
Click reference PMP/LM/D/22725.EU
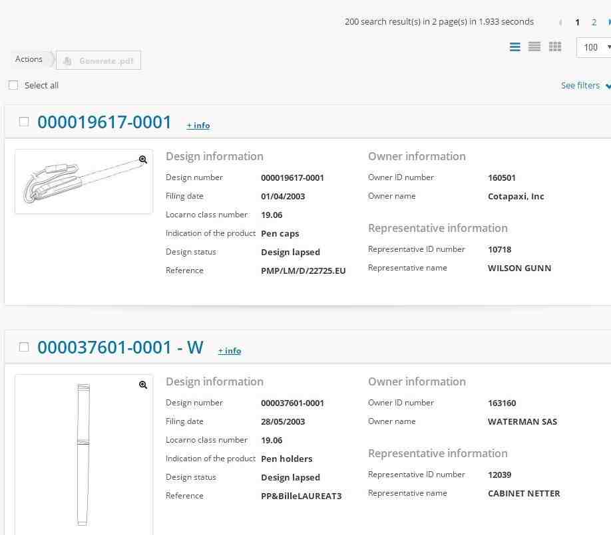(x=303, y=270)
